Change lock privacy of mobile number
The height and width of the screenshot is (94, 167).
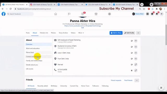point(132,70)
